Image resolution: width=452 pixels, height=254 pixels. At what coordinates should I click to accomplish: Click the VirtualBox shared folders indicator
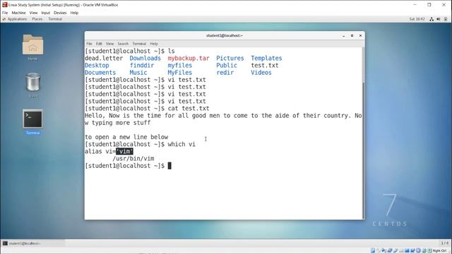(401, 250)
